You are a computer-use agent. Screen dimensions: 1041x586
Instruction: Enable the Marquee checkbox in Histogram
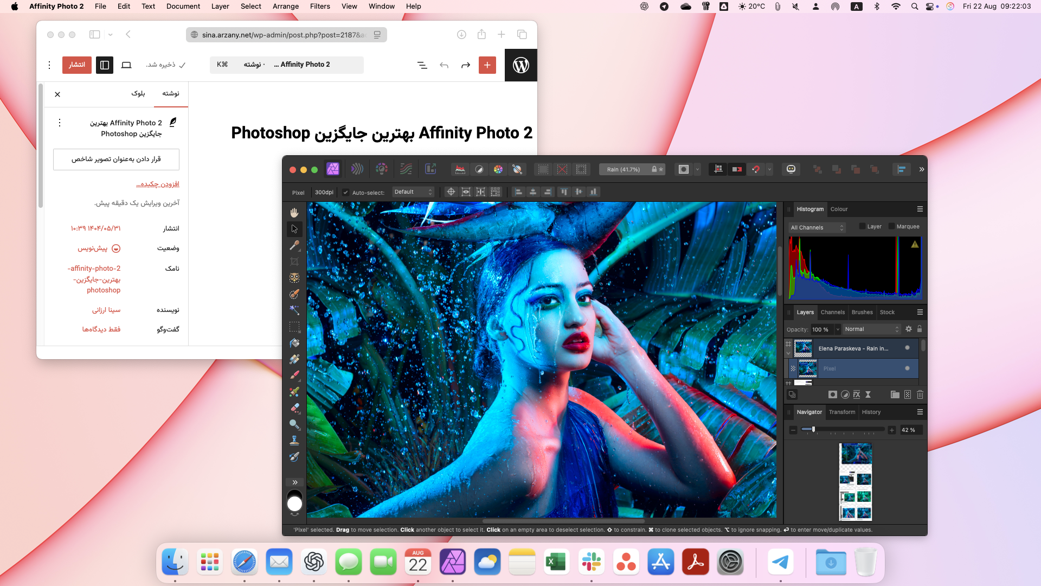tap(891, 226)
